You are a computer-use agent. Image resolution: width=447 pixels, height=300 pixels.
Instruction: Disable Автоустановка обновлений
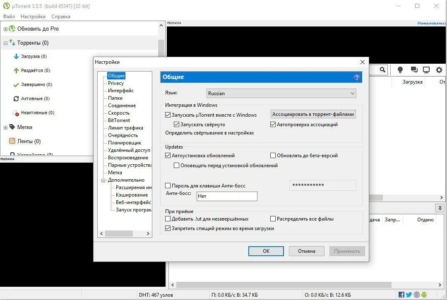pyautogui.click(x=168, y=156)
